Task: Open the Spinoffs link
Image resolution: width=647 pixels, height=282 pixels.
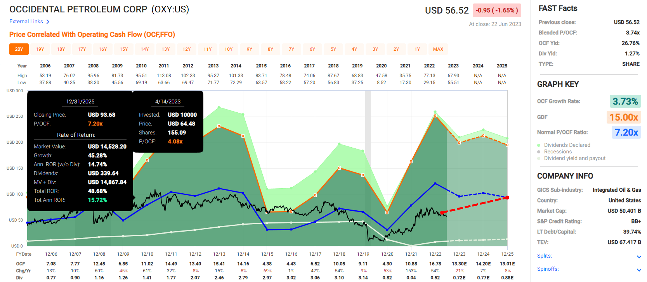Action: coord(548,269)
